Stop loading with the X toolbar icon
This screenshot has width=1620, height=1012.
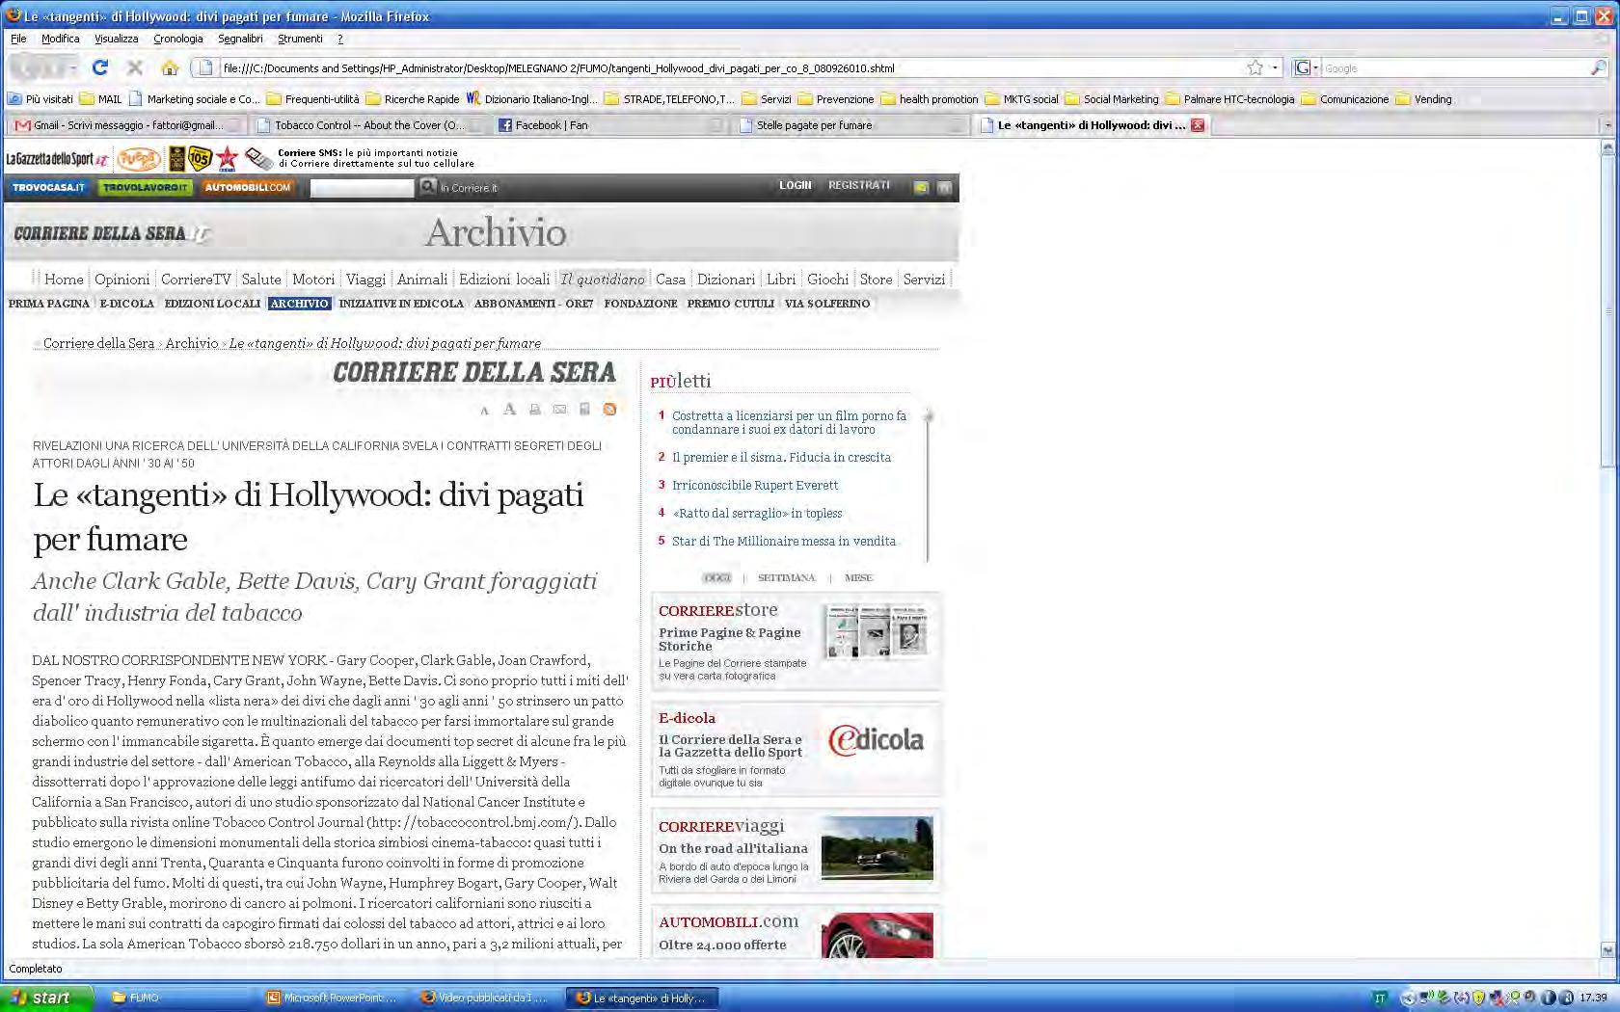pyautogui.click(x=135, y=67)
